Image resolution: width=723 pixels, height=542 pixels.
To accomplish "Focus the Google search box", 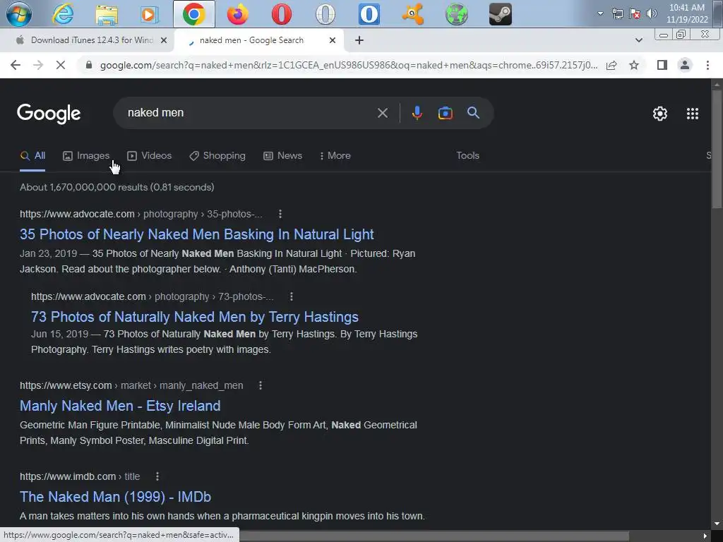I will (x=249, y=112).
